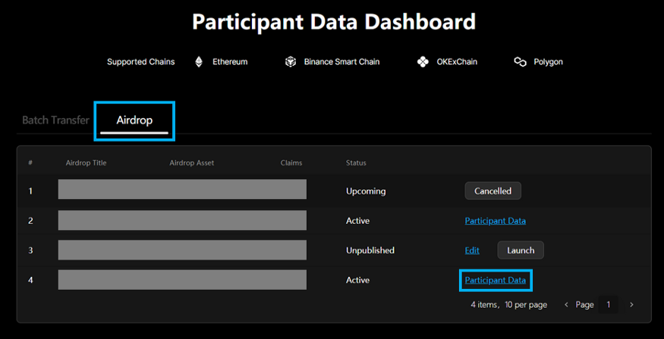The height and width of the screenshot is (339, 664).
Task: Click the Cancelled button in row 1
Action: click(x=492, y=191)
